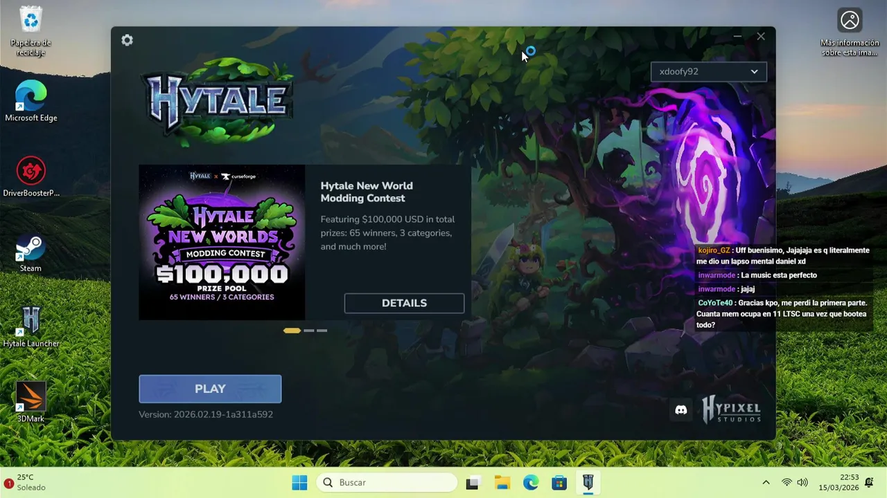Click the contest description mentioning $100,000 USD
The image size is (887, 498).
point(388,233)
